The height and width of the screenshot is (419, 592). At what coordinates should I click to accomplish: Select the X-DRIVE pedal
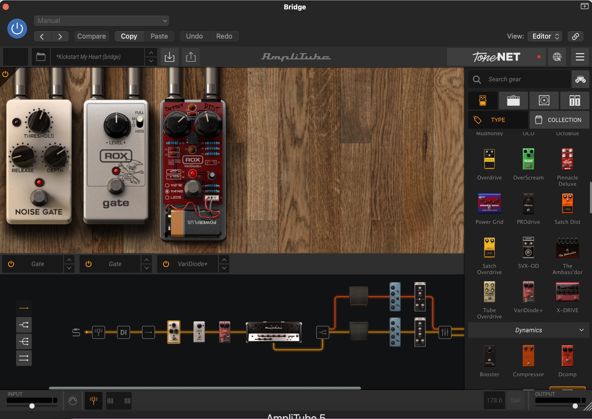click(x=568, y=292)
